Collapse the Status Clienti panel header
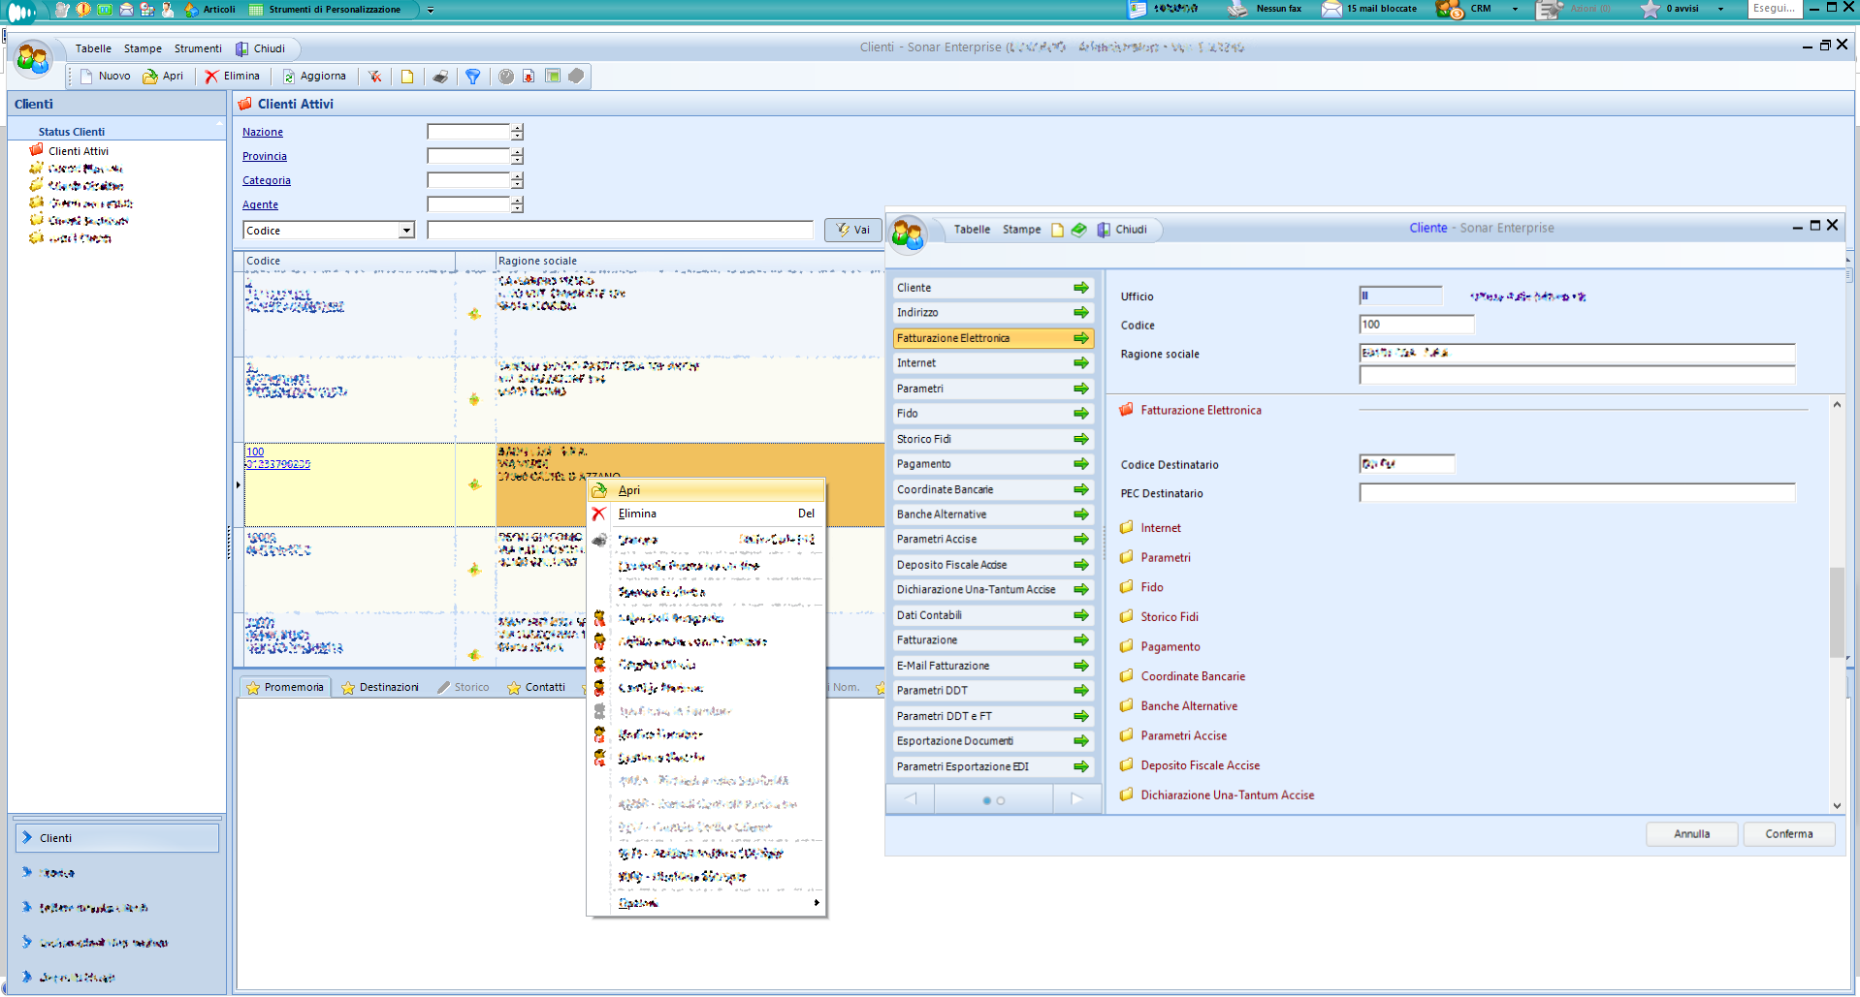1860x997 pixels. (x=219, y=125)
